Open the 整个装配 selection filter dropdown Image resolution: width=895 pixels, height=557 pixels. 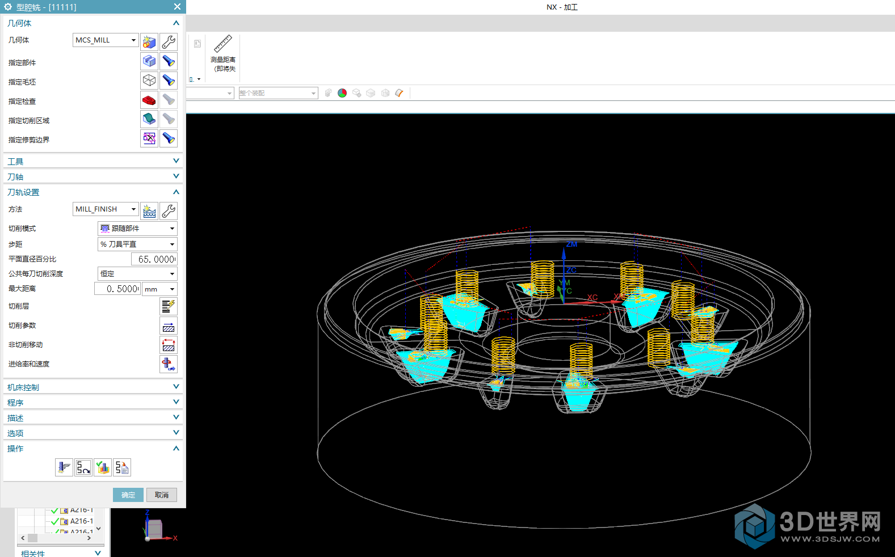[278, 93]
